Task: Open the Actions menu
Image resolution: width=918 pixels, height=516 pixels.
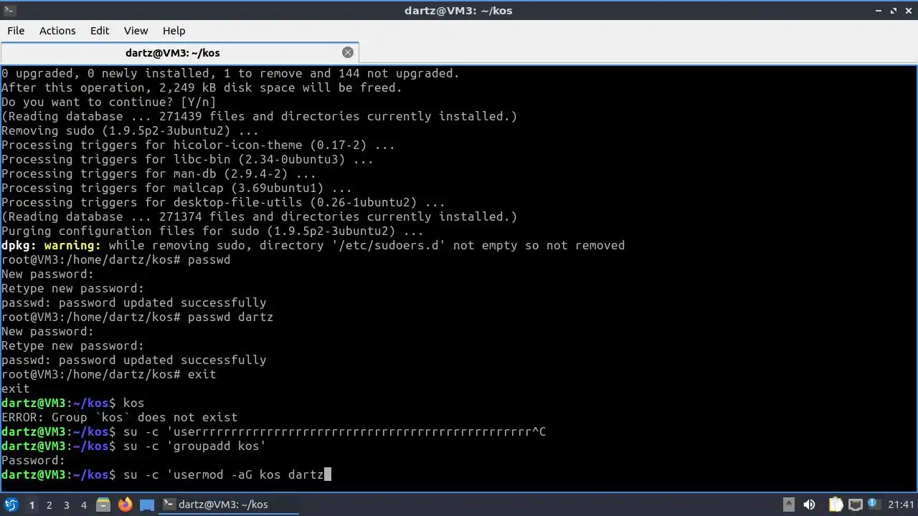Action: click(x=57, y=31)
